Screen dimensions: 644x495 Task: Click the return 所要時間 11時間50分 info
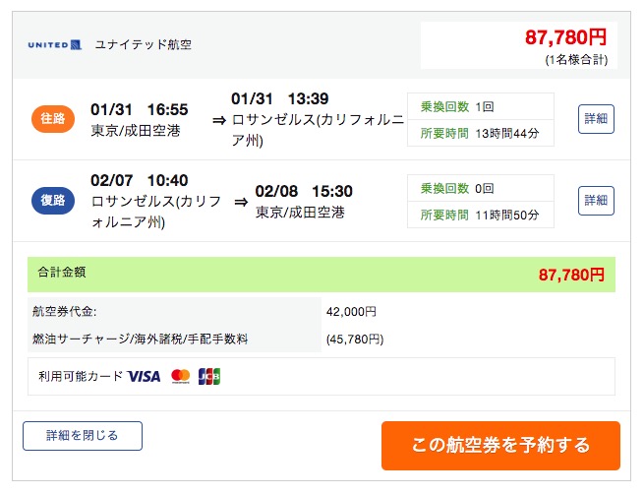(480, 214)
